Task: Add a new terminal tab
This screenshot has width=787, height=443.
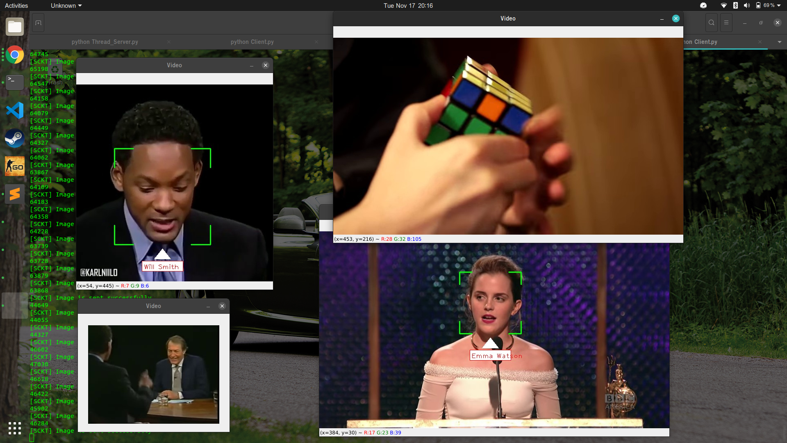Action: click(38, 23)
